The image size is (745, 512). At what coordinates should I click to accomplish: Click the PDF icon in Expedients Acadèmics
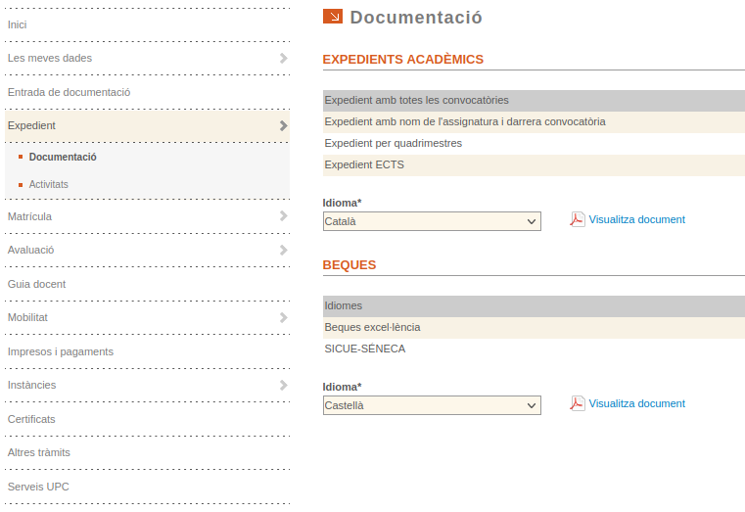click(x=578, y=219)
